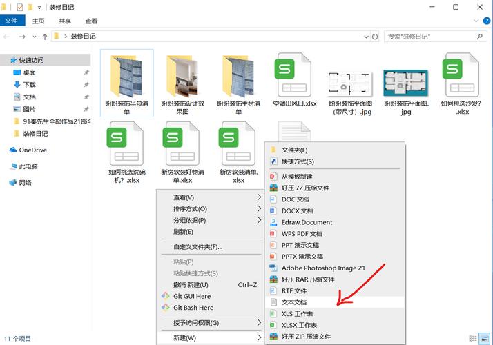Create a new XLS 工作表
Image resolution: width=493 pixels, height=345 pixels.
(335, 313)
